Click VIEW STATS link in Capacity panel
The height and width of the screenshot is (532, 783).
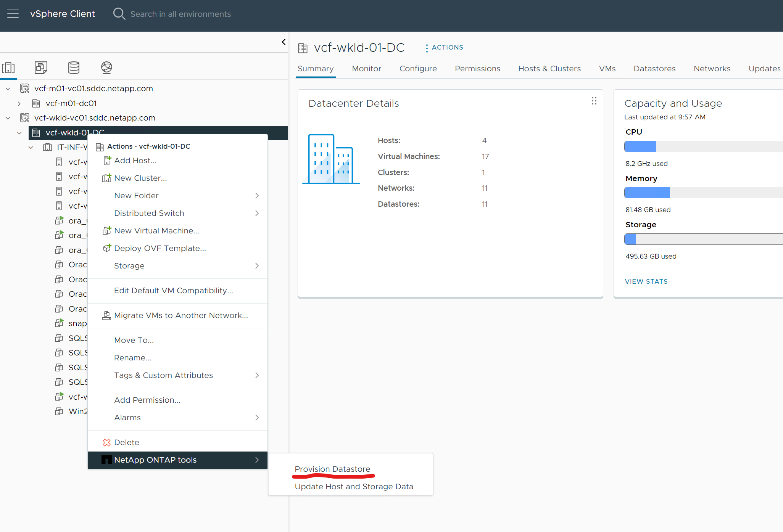tap(646, 281)
